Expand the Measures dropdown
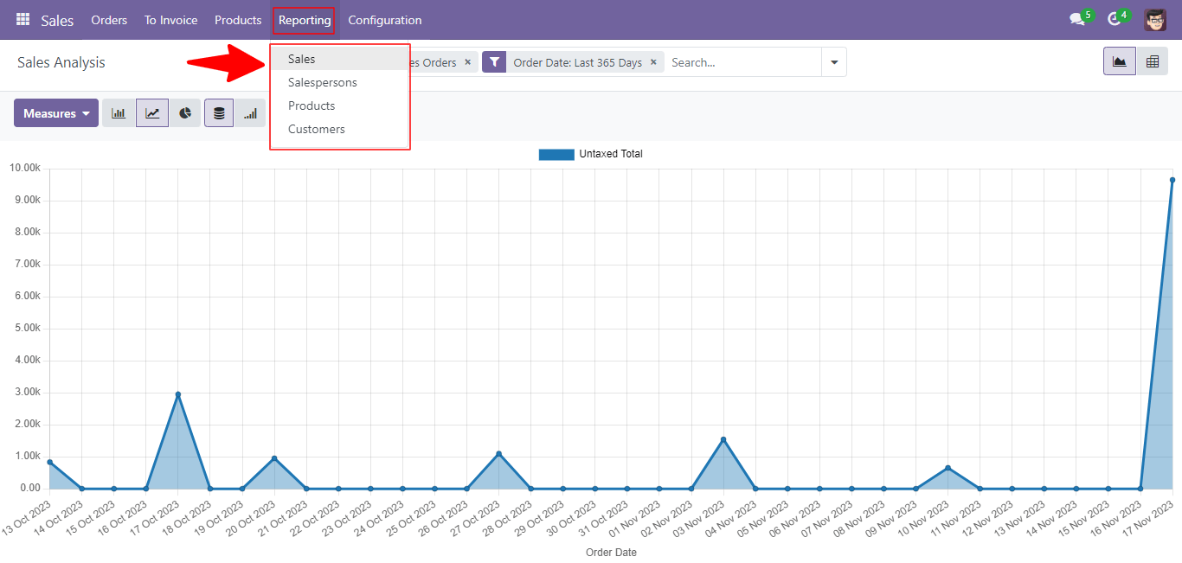This screenshot has height=563, width=1182. (x=56, y=113)
